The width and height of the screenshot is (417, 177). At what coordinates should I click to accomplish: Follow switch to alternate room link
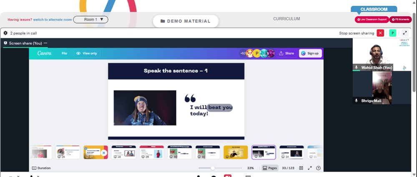53,20
